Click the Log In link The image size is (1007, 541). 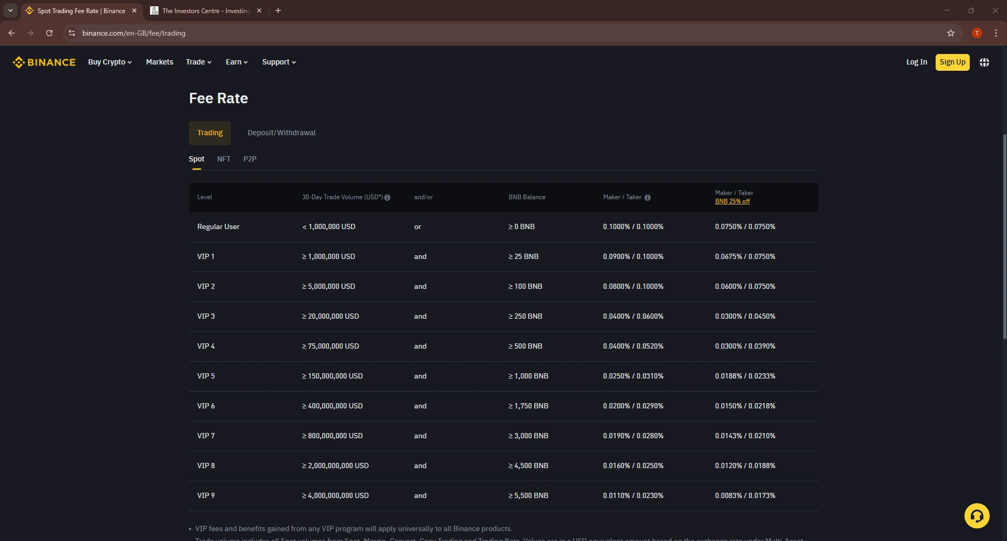tap(916, 62)
